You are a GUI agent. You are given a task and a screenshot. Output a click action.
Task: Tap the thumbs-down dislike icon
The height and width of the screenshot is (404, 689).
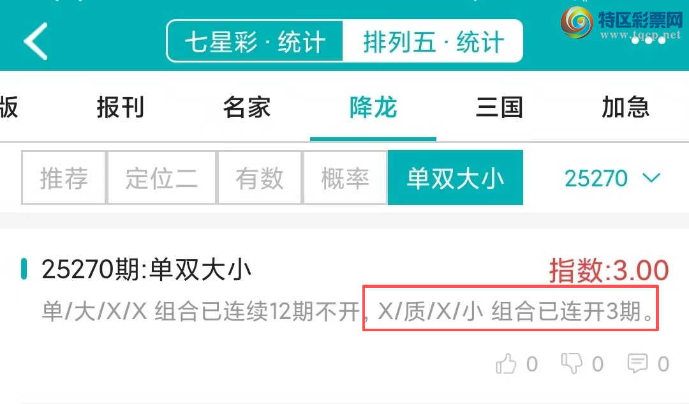(572, 363)
